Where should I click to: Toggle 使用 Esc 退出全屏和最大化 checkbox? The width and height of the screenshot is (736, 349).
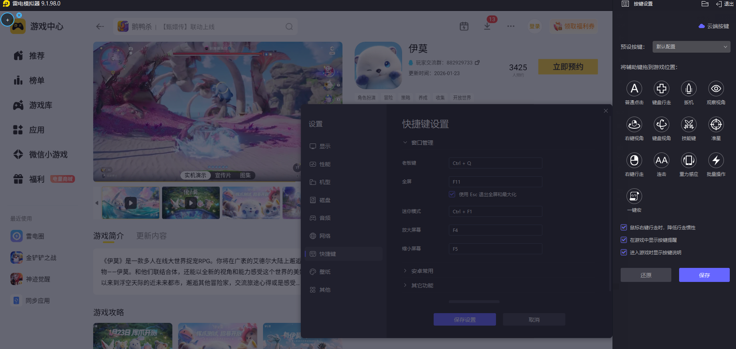(452, 194)
